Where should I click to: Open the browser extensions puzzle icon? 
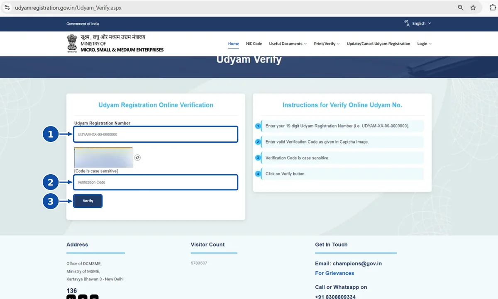tap(493, 7)
